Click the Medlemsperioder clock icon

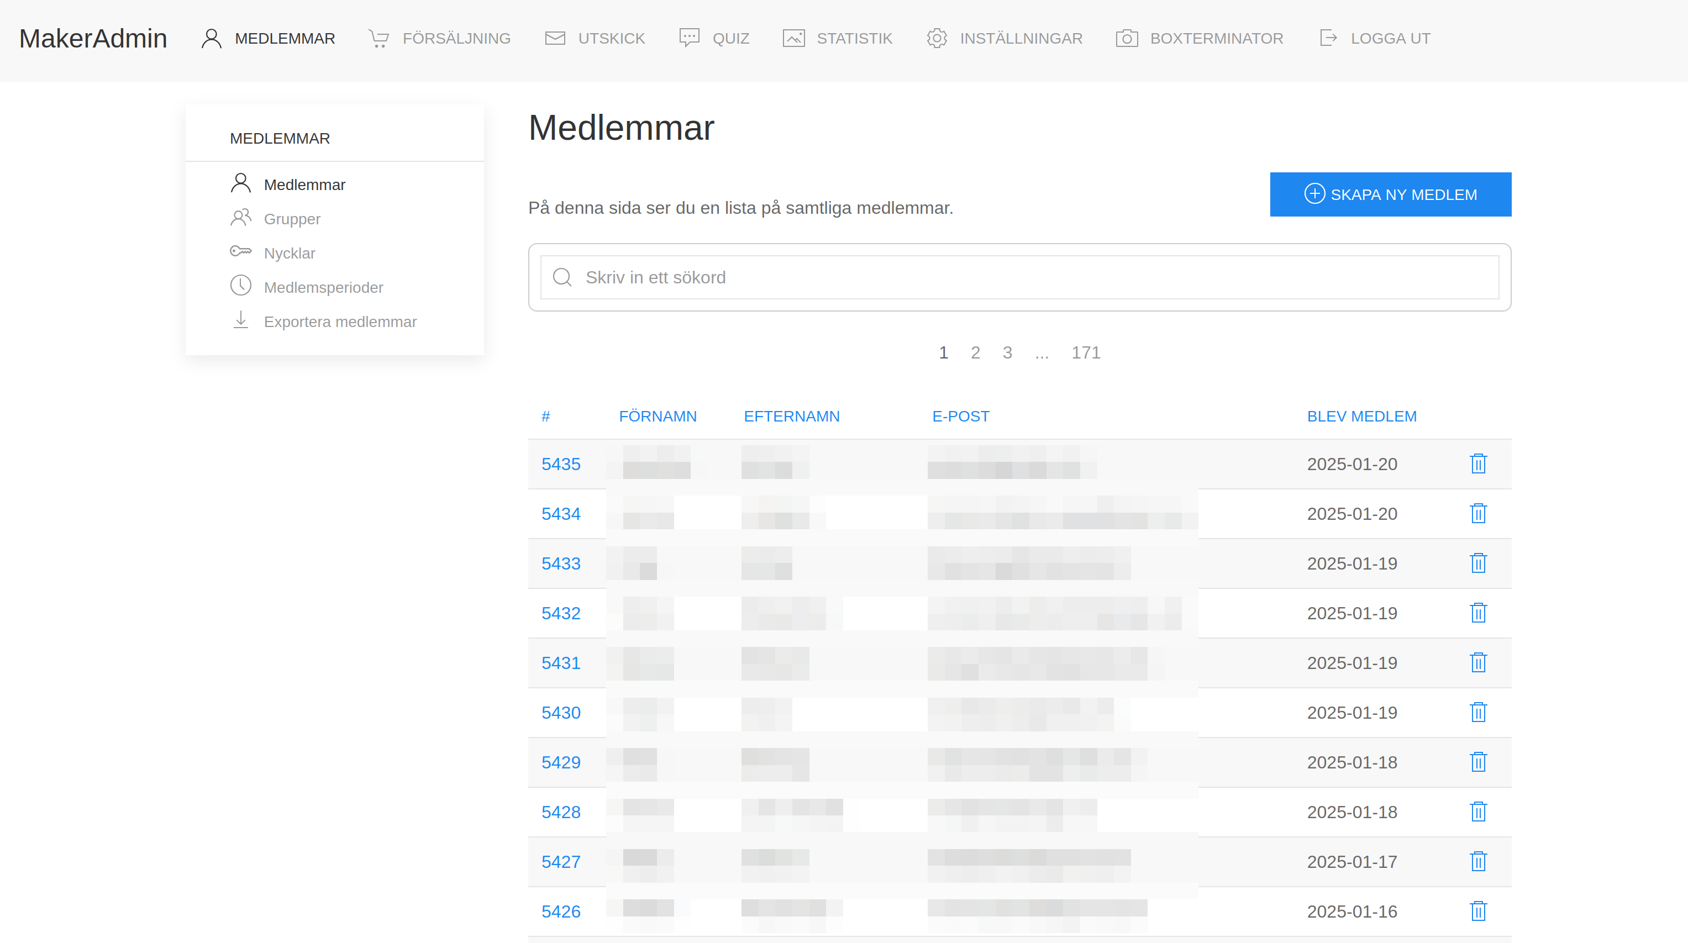[240, 286]
